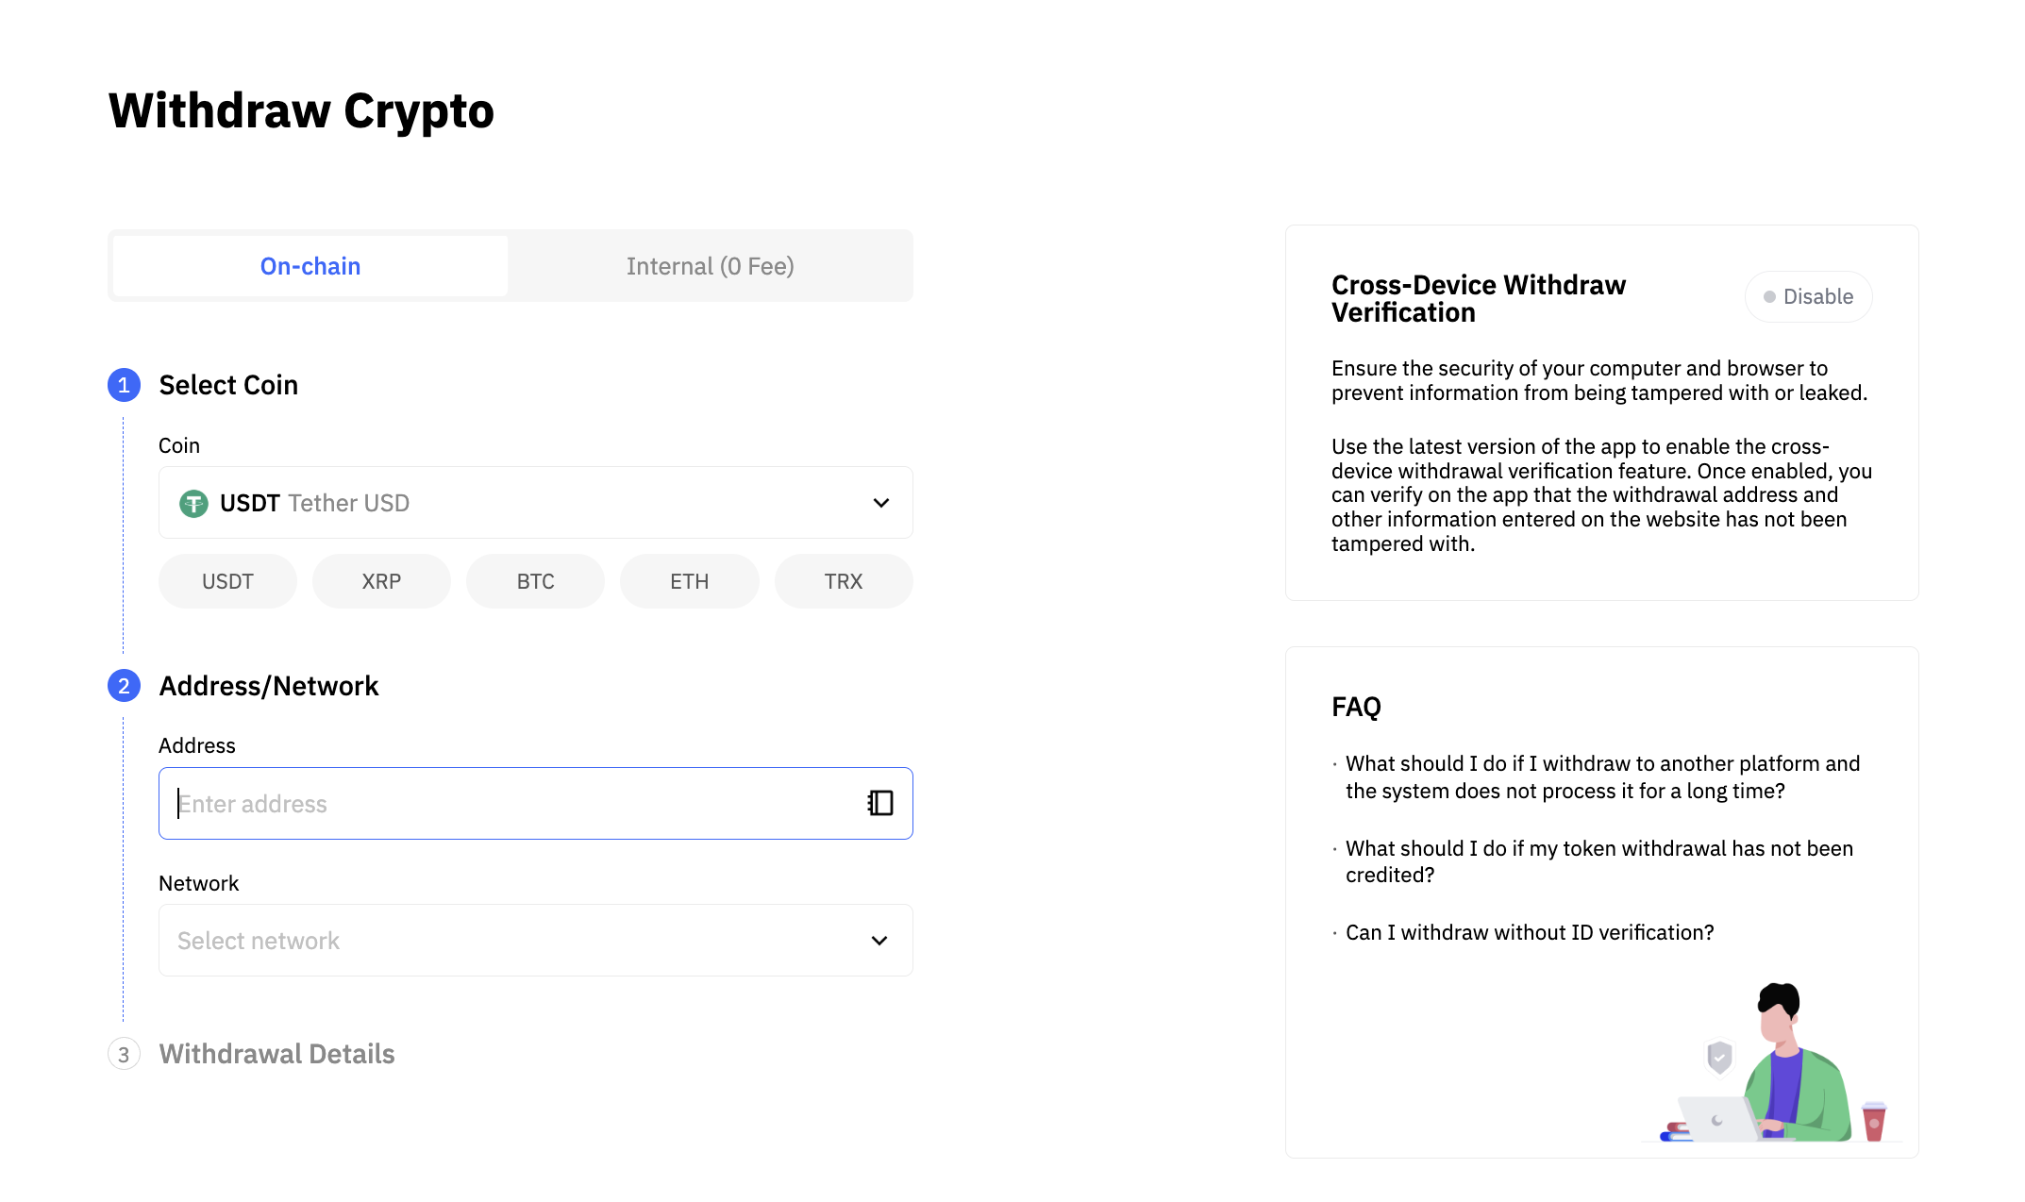Screen dimensions: 2025x1202
Task: Open the address book icon
Action: [879, 803]
